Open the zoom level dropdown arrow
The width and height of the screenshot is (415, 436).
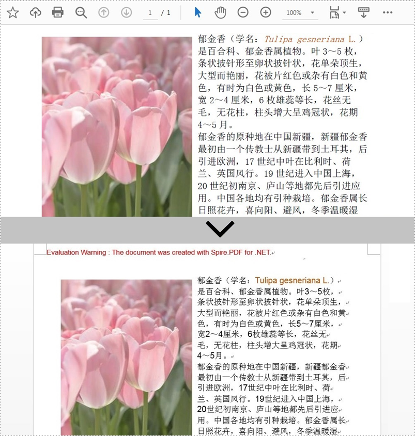313,12
